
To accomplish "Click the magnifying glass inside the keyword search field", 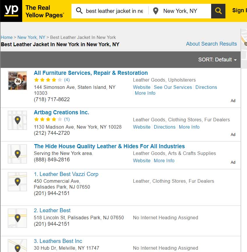I will tap(79, 11).
